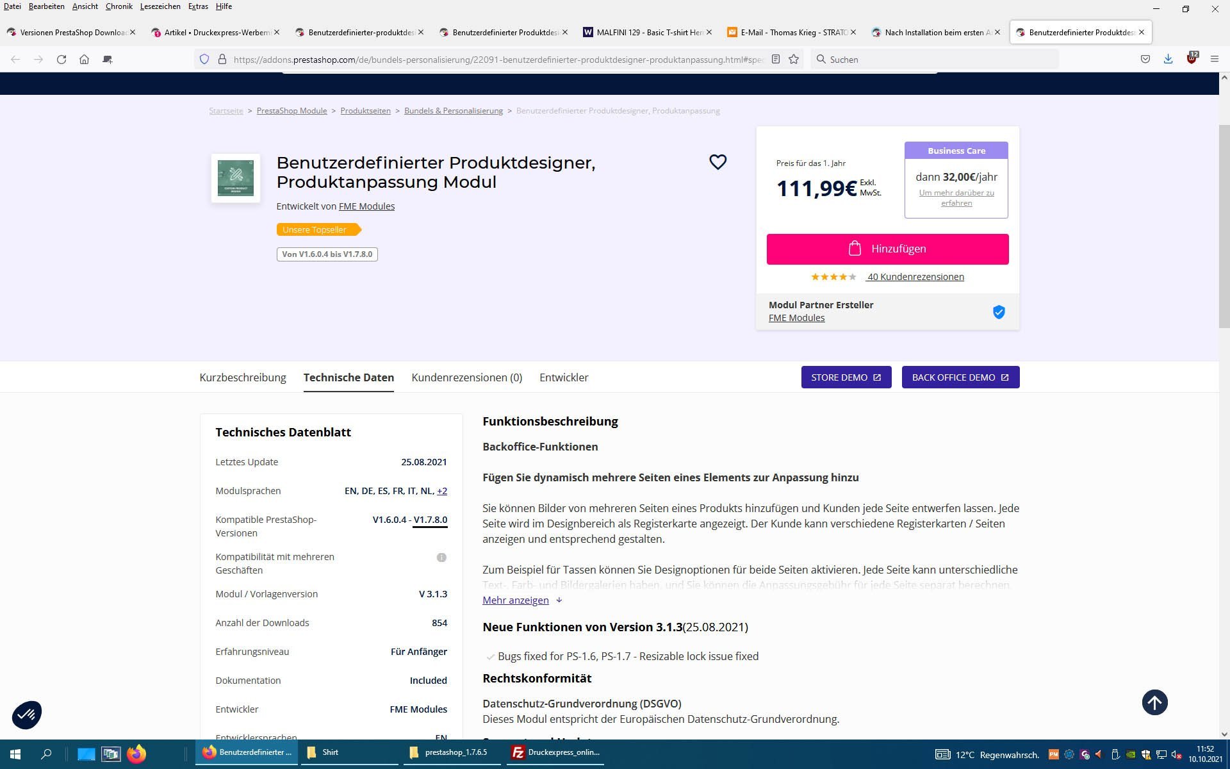Click the round checkmark widget bottom left
The width and height of the screenshot is (1230, 769).
click(27, 714)
